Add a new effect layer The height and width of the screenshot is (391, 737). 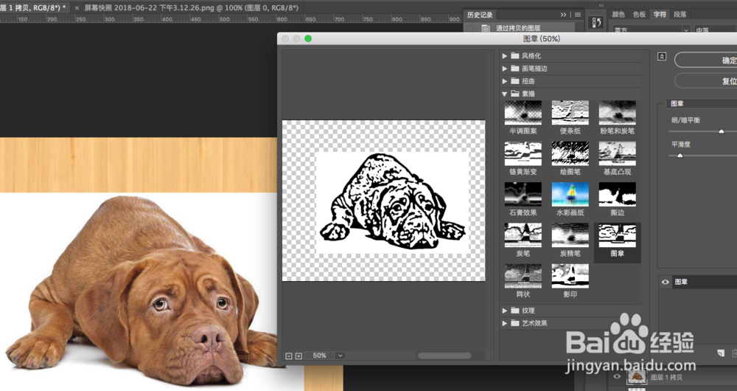click(721, 353)
